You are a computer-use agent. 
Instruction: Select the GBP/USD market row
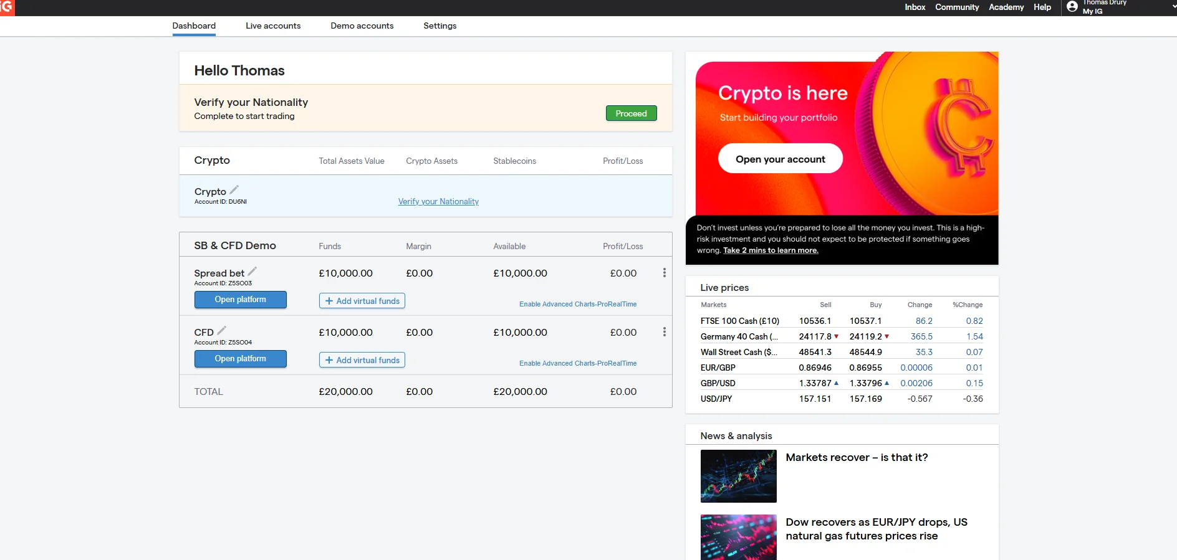pyautogui.click(x=842, y=383)
